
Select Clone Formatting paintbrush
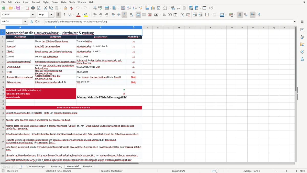pos(65,8)
